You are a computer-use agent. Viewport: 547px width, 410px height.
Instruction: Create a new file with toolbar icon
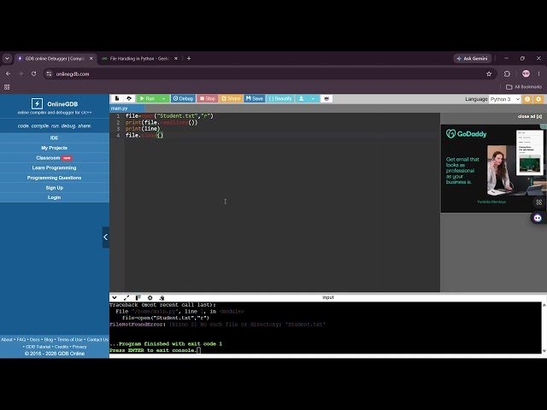click(117, 99)
